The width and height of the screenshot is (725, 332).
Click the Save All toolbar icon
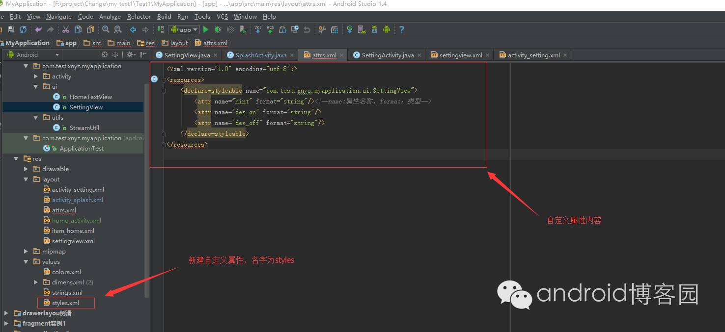(x=11, y=29)
